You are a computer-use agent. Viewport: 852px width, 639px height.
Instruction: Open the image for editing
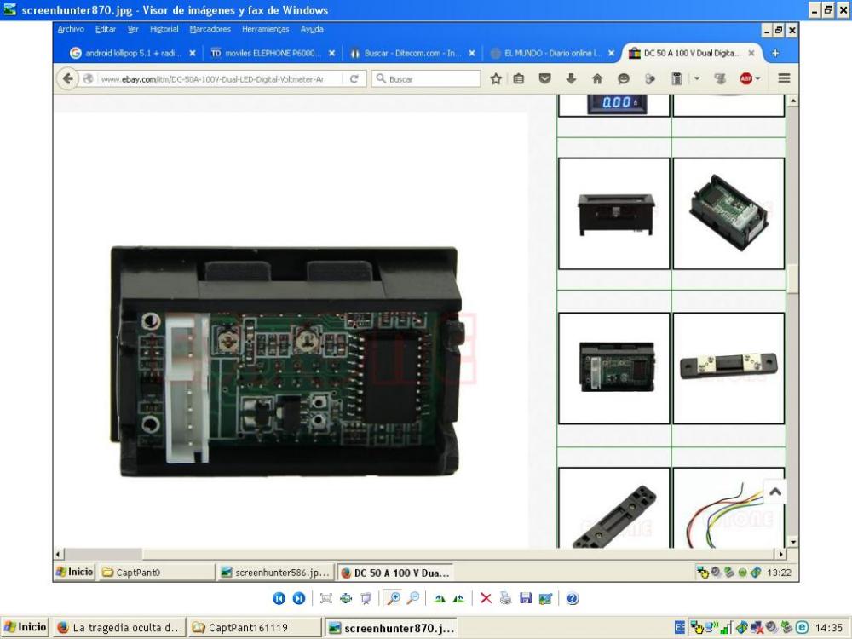pyautogui.click(x=545, y=598)
